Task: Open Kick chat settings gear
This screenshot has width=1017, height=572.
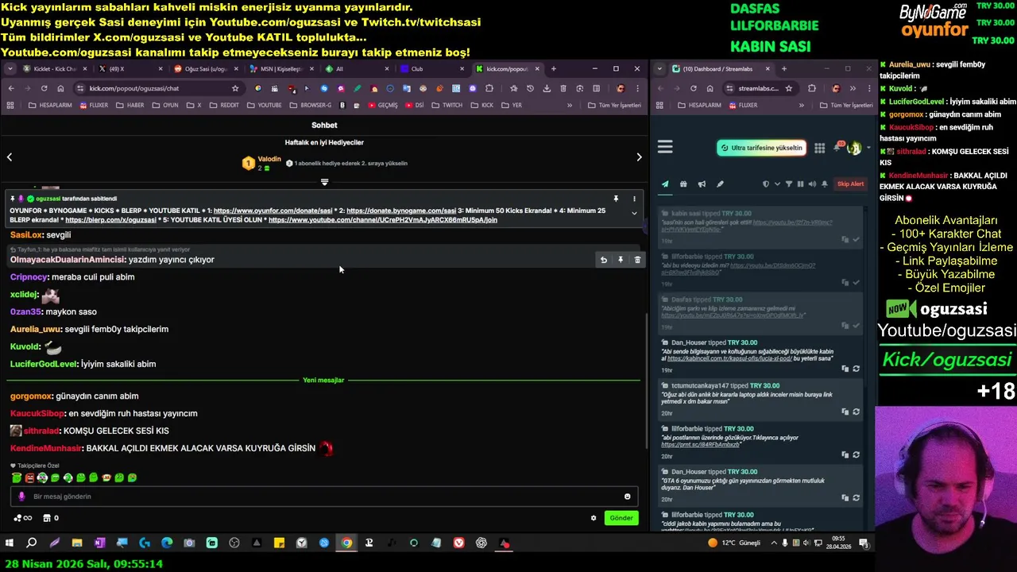Action: (x=593, y=518)
